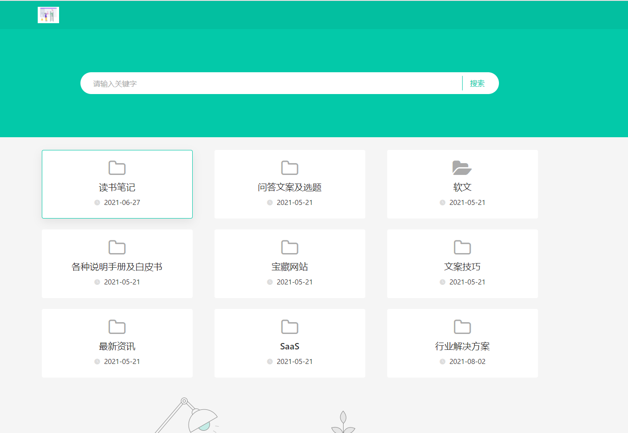
Task: Click the clock icon beside 2021-06-27
Action: click(x=97, y=203)
